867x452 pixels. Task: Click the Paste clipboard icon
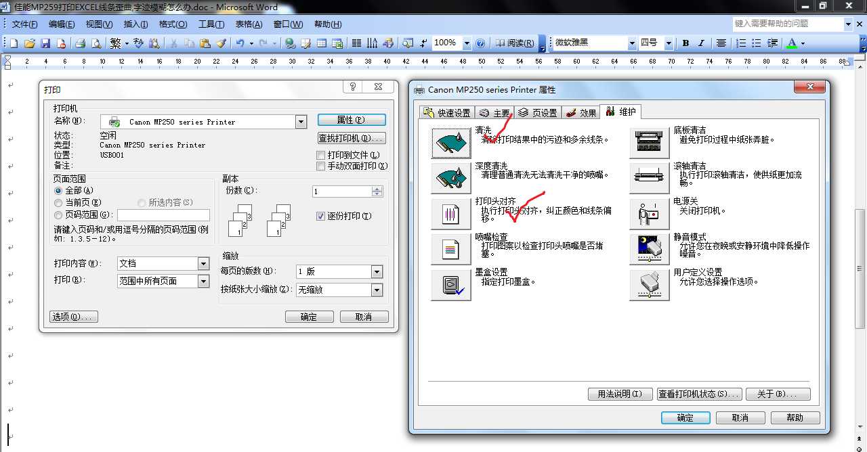(205, 43)
